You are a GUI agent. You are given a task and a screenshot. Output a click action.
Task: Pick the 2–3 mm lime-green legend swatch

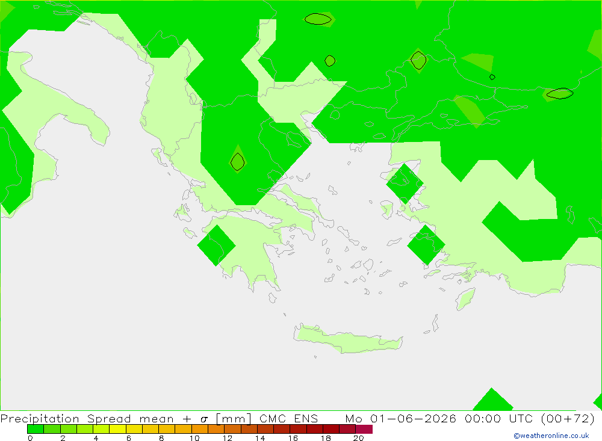point(69,429)
